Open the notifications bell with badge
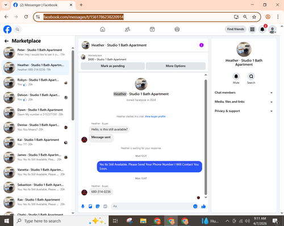The image size is (284, 226). point(262,30)
